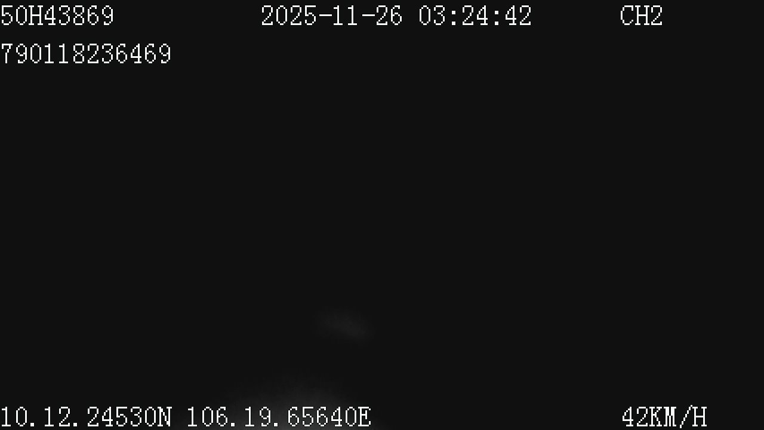Screen dimensions: 764x430
Task: Select the KM/H unit text
Action: [679, 417]
